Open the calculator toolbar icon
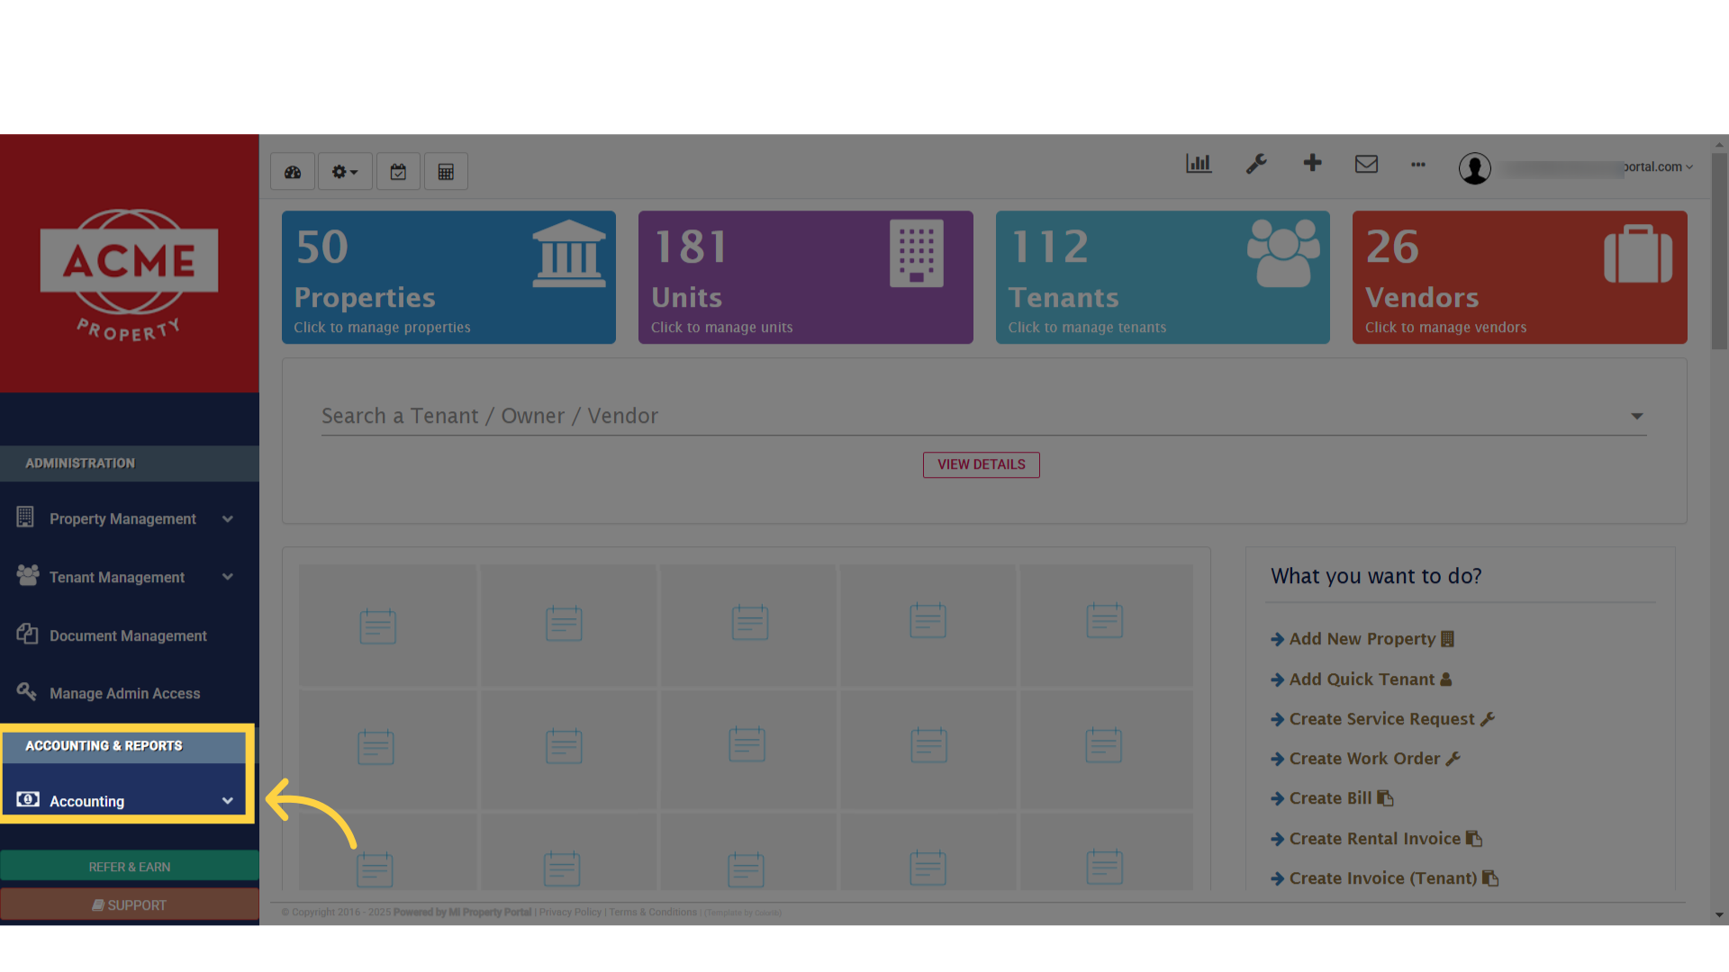Screen dimensions: 1729x972 [446, 172]
